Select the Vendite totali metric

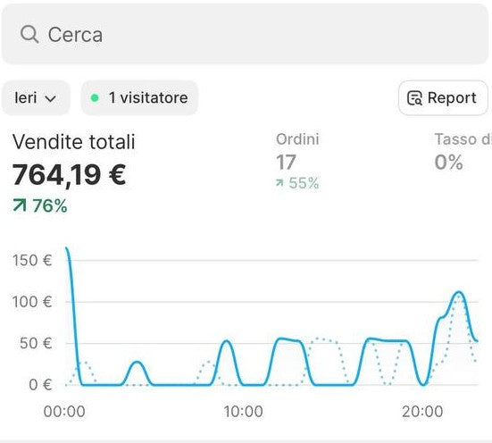pyautogui.click(x=74, y=142)
